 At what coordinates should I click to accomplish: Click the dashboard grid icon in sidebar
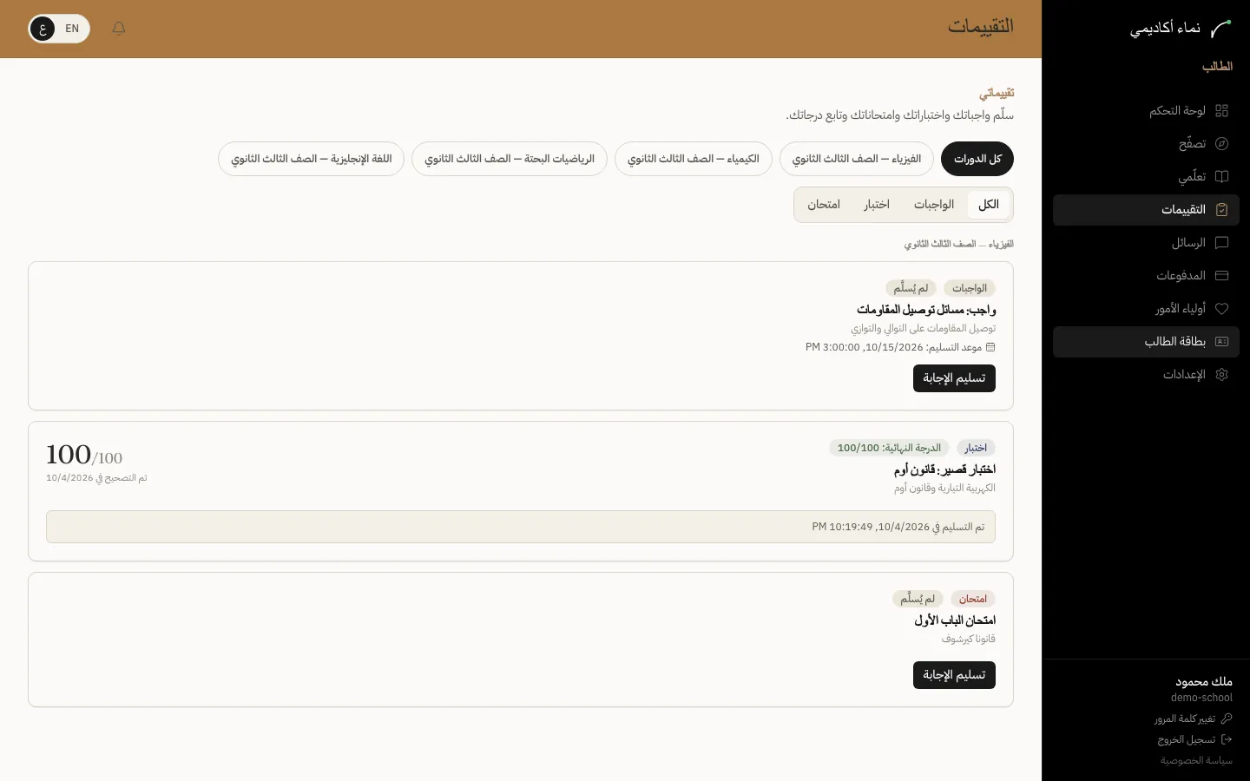pyautogui.click(x=1221, y=111)
